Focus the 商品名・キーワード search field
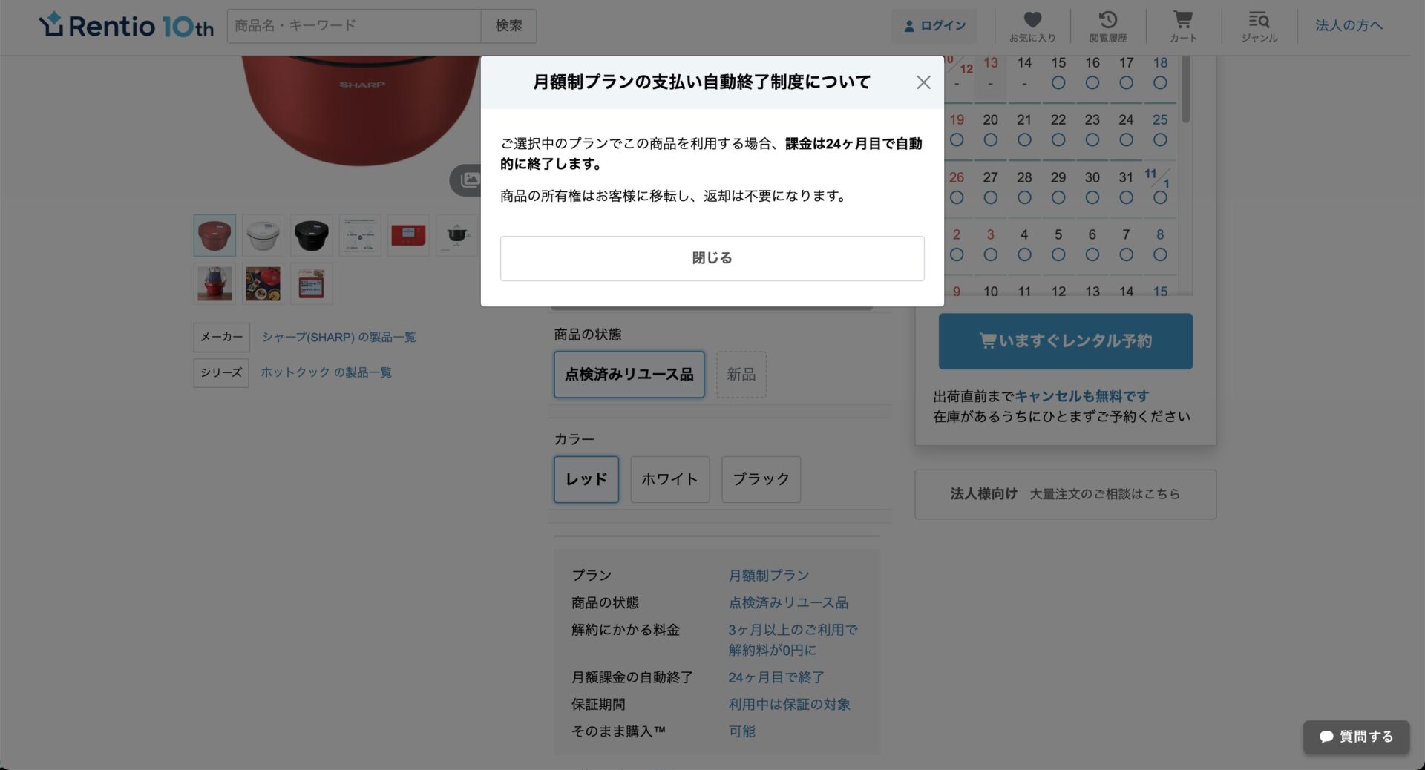 click(x=354, y=26)
